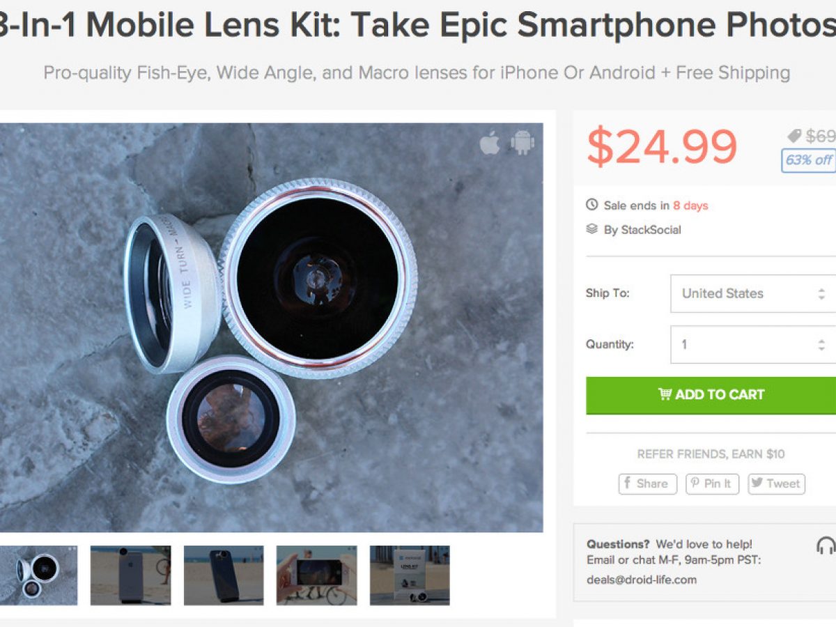Click the shopping cart icon in Add to Cart
Image resolution: width=836 pixels, height=627 pixels.
pos(665,394)
